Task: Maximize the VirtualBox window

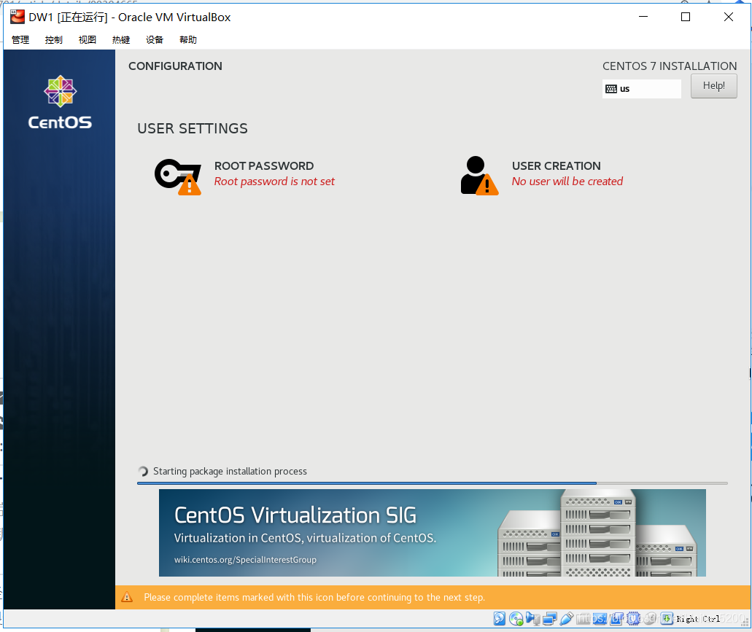Action: coord(686,17)
